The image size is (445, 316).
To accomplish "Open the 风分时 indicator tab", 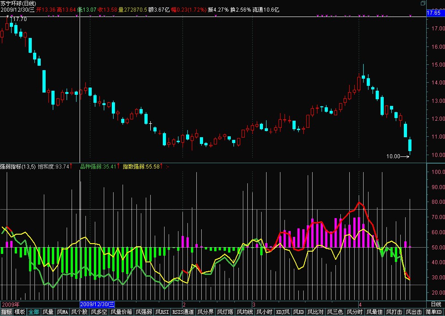I will [355, 312].
